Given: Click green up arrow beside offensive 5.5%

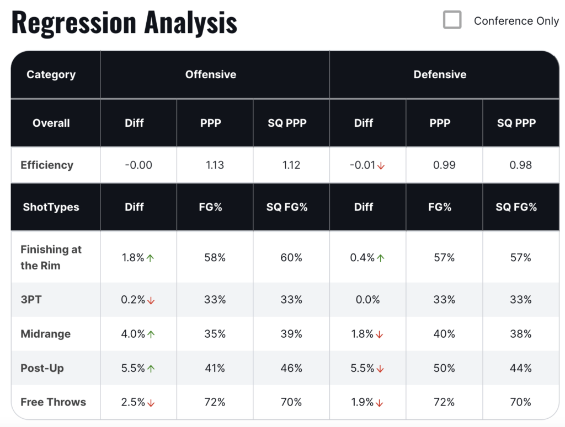Looking at the screenshot, I should pyautogui.click(x=151, y=369).
